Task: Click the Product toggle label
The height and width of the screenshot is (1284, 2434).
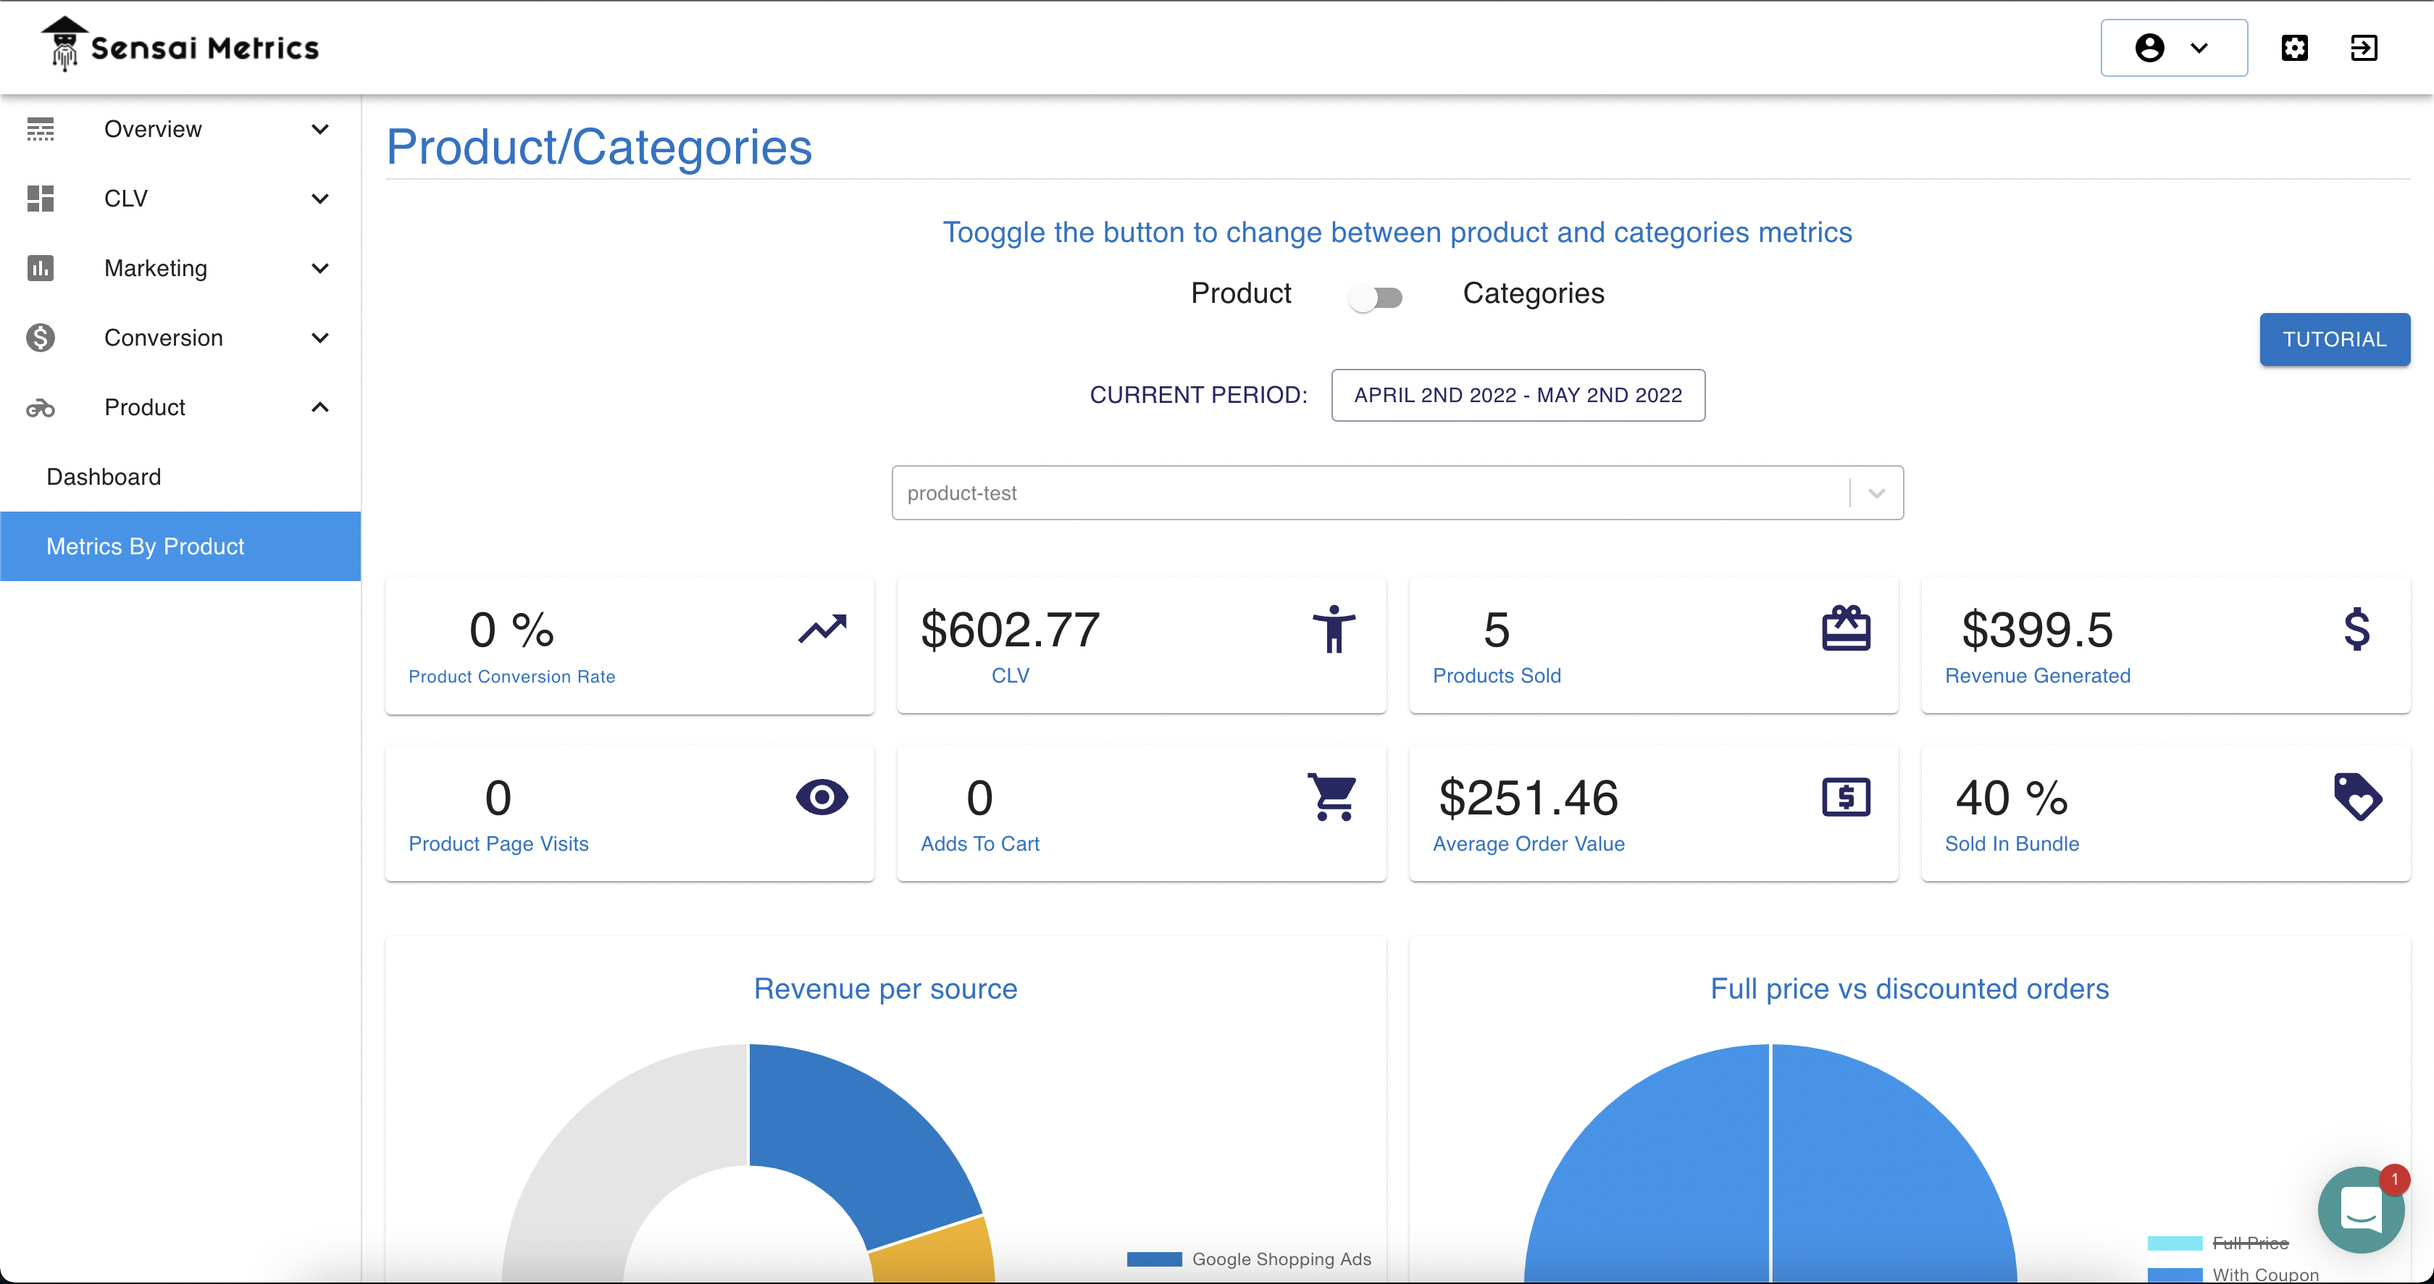Action: point(1241,293)
